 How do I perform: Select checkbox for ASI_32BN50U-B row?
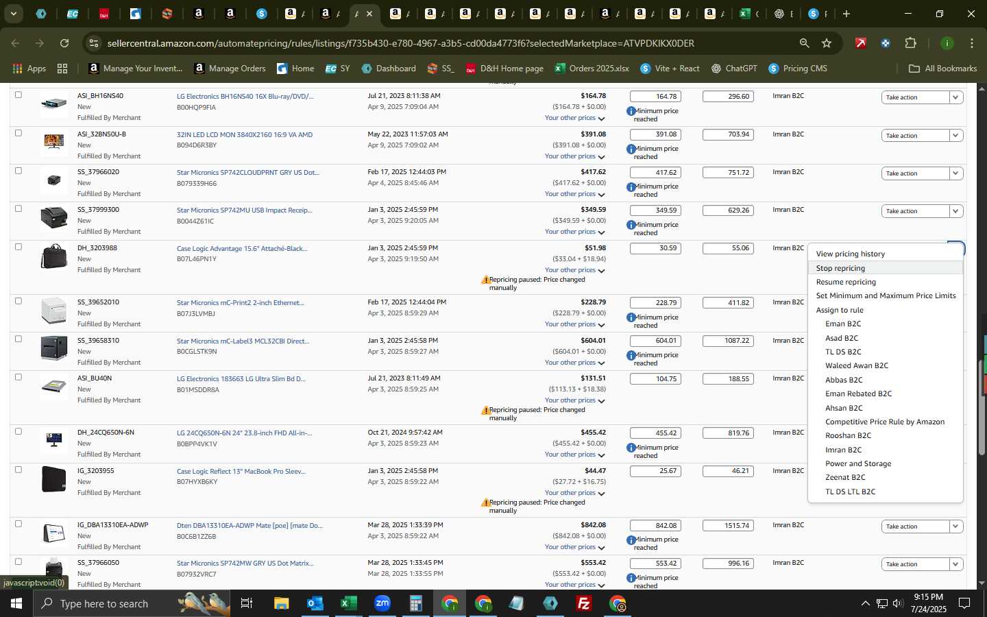pos(19,133)
